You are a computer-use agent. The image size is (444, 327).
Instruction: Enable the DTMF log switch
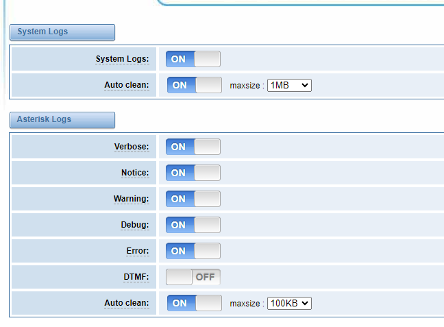(193, 277)
